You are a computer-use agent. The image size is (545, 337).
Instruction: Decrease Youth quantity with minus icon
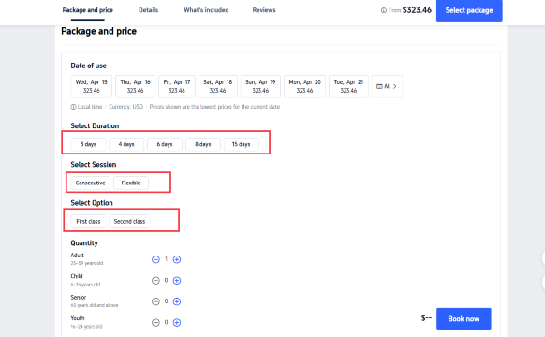tap(155, 323)
